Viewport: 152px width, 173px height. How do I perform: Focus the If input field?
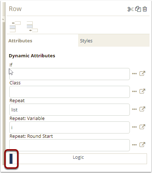pyautogui.click(x=70, y=74)
